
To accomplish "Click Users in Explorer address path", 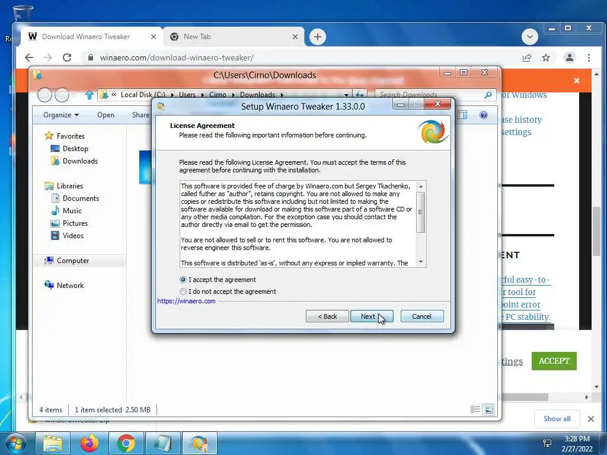I will 187,95.
